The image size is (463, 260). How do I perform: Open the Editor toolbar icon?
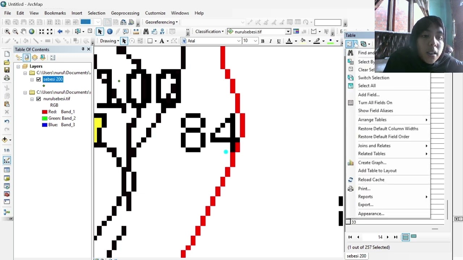click(7, 160)
